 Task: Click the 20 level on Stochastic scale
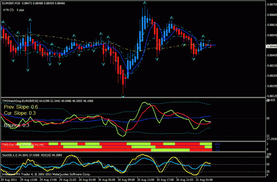(268, 171)
